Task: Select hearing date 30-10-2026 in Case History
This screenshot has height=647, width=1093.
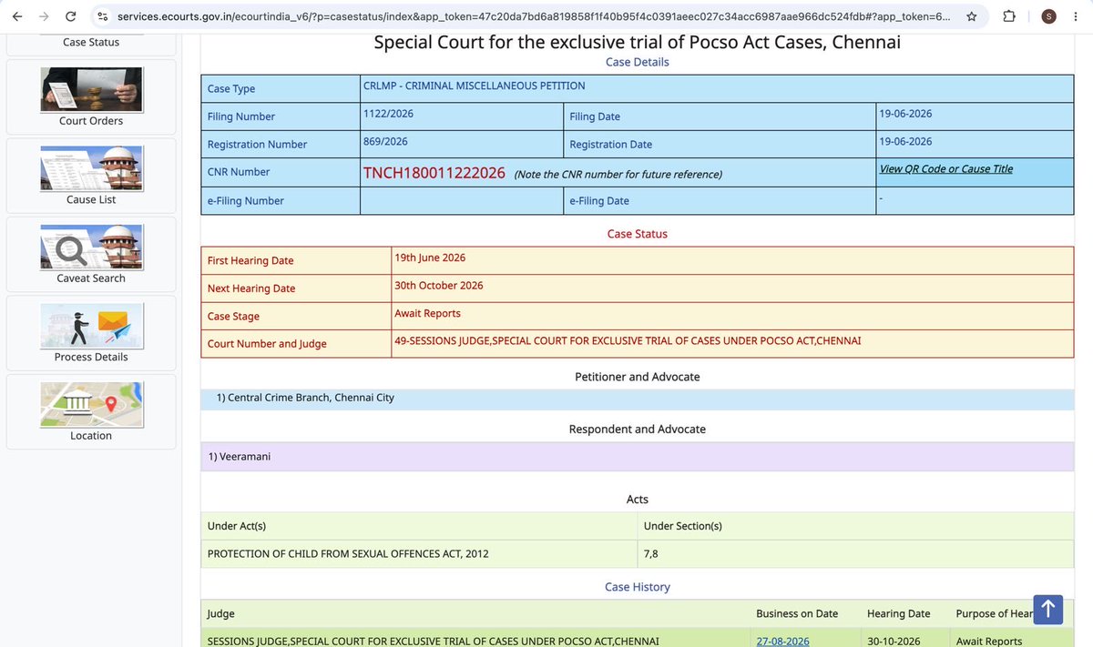Action: [x=894, y=642]
